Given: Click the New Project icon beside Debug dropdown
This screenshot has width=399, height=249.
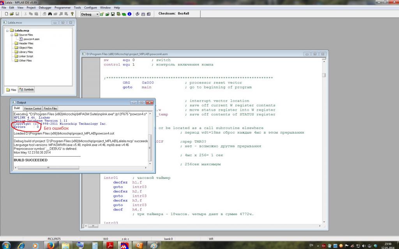Looking at the screenshot, I should [102, 14].
